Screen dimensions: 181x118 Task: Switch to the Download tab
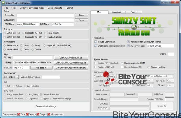pyautogui.click(x=116, y=12)
